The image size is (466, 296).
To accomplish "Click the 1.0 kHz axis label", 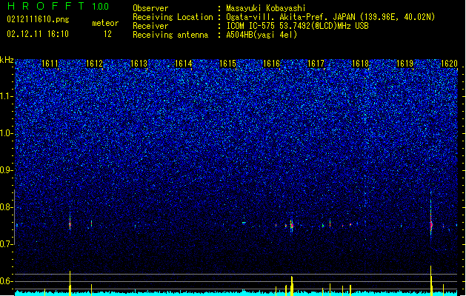I will point(7,134).
